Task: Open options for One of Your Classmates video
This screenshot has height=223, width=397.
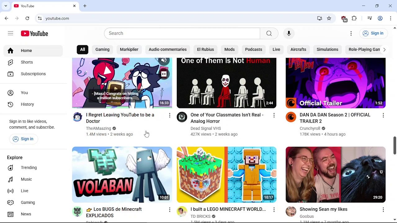Action: coord(274,116)
